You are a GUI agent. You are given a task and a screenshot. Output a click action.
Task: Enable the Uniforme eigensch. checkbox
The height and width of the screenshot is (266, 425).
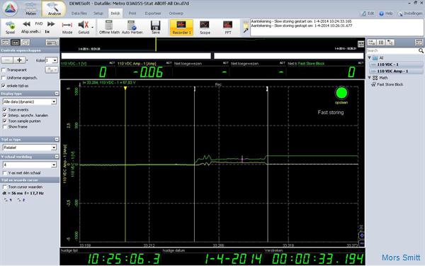click(4, 78)
